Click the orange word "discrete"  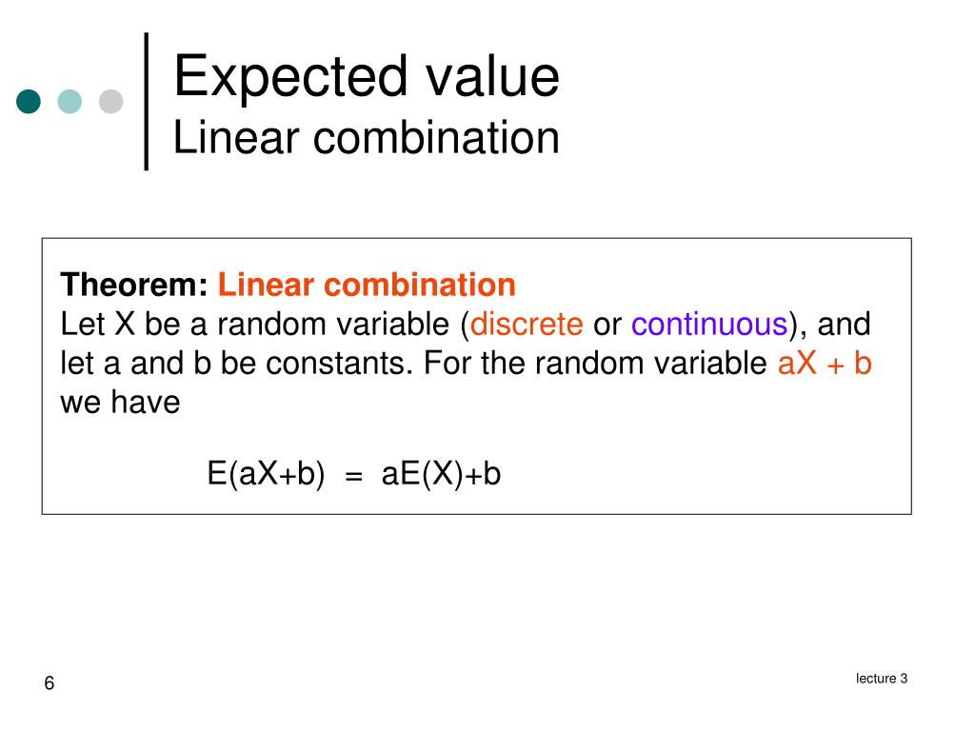pyautogui.click(x=527, y=325)
